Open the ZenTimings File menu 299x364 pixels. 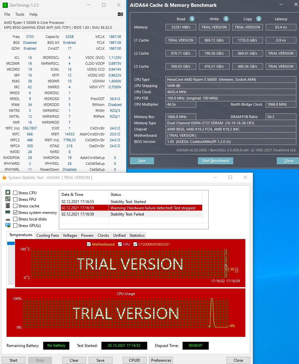click(7, 14)
